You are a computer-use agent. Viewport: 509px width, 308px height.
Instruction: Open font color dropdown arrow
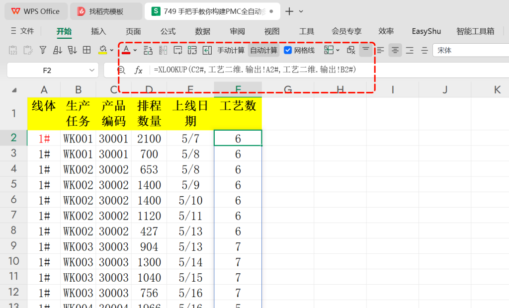(x=135, y=50)
